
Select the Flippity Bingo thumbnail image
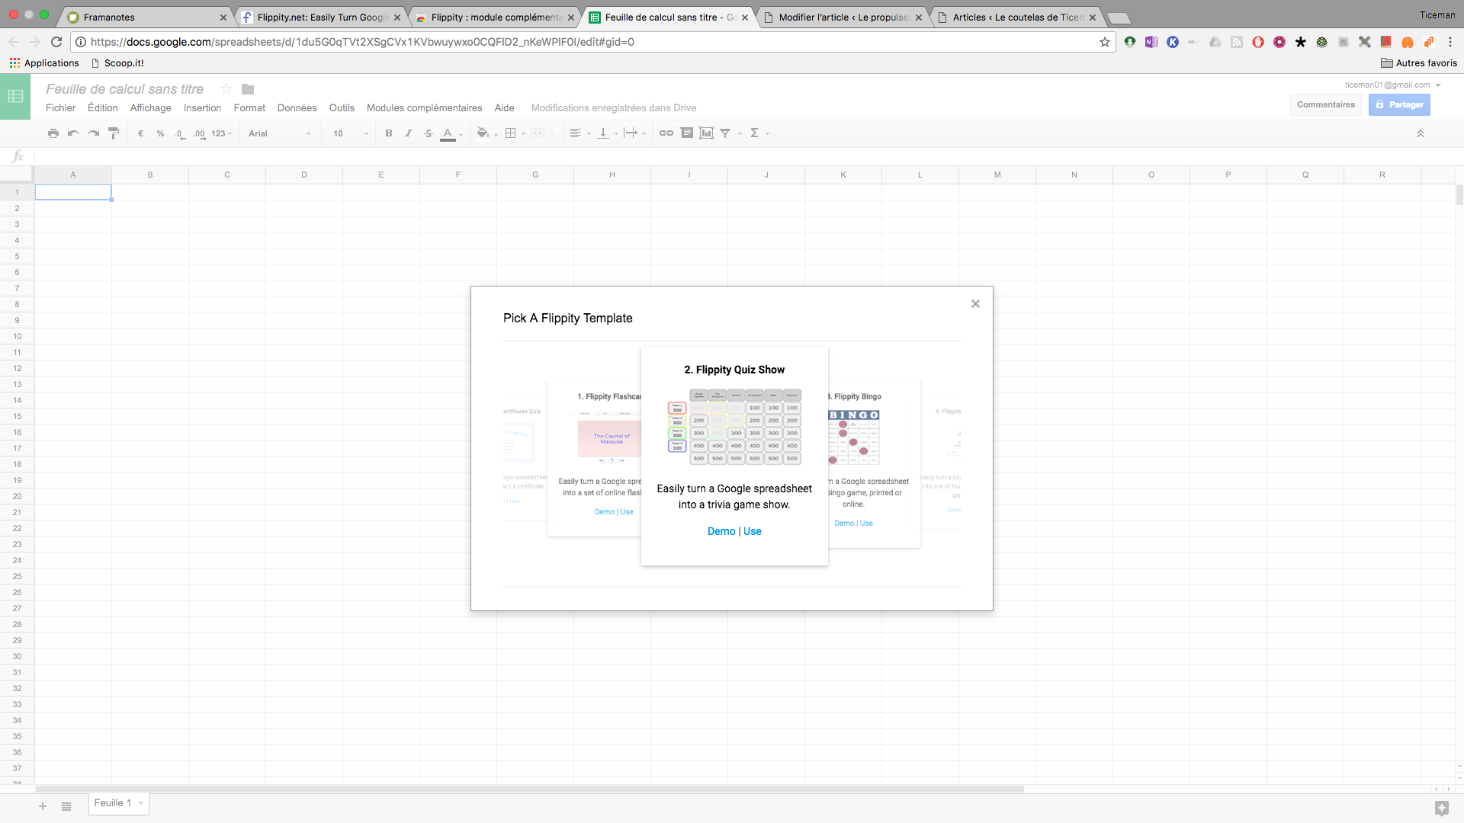pyautogui.click(x=854, y=437)
